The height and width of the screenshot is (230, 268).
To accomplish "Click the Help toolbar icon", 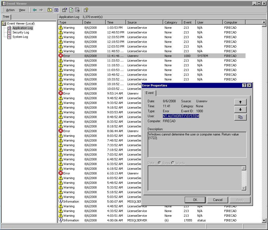I will click(x=86, y=10).
